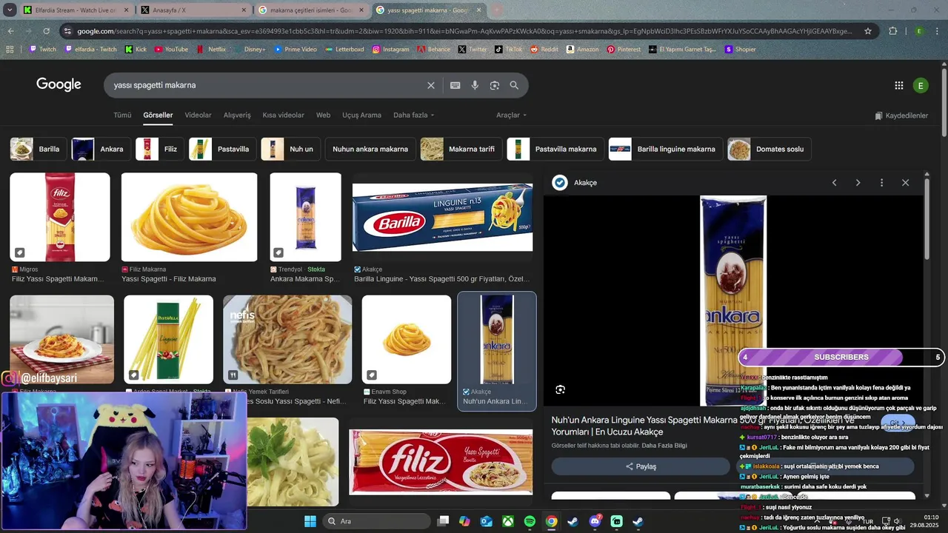This screenshot has height=533, width=948.
Task: Filter by the Barilla linguine makarna chip
Action: (x=665, y=149)
